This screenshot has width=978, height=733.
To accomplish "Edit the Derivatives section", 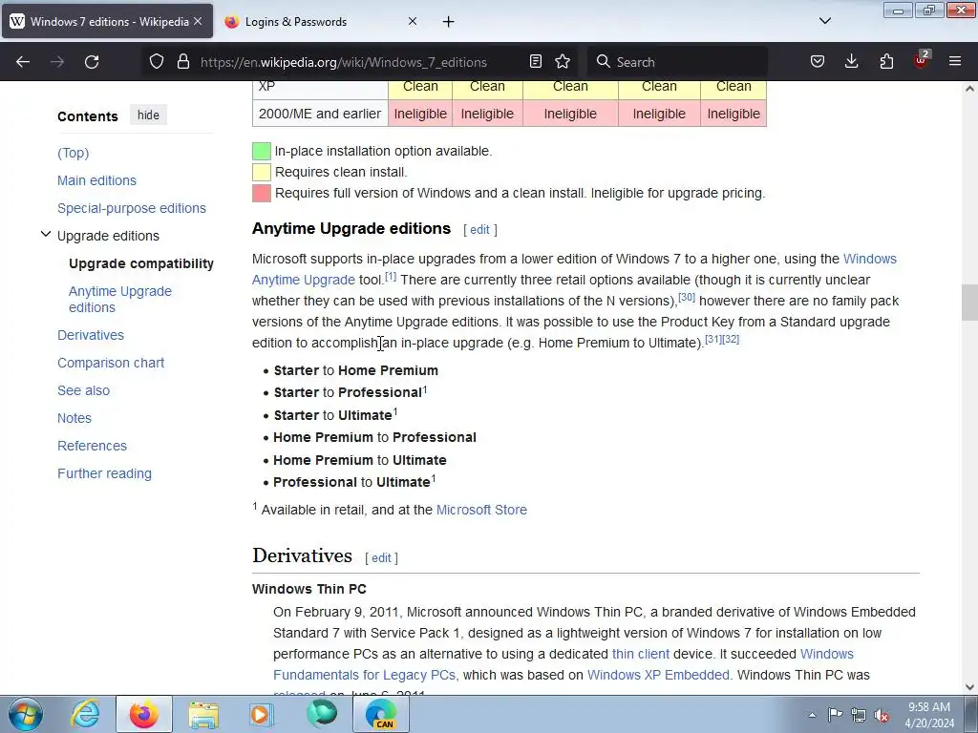I will [x=381, y=557].
